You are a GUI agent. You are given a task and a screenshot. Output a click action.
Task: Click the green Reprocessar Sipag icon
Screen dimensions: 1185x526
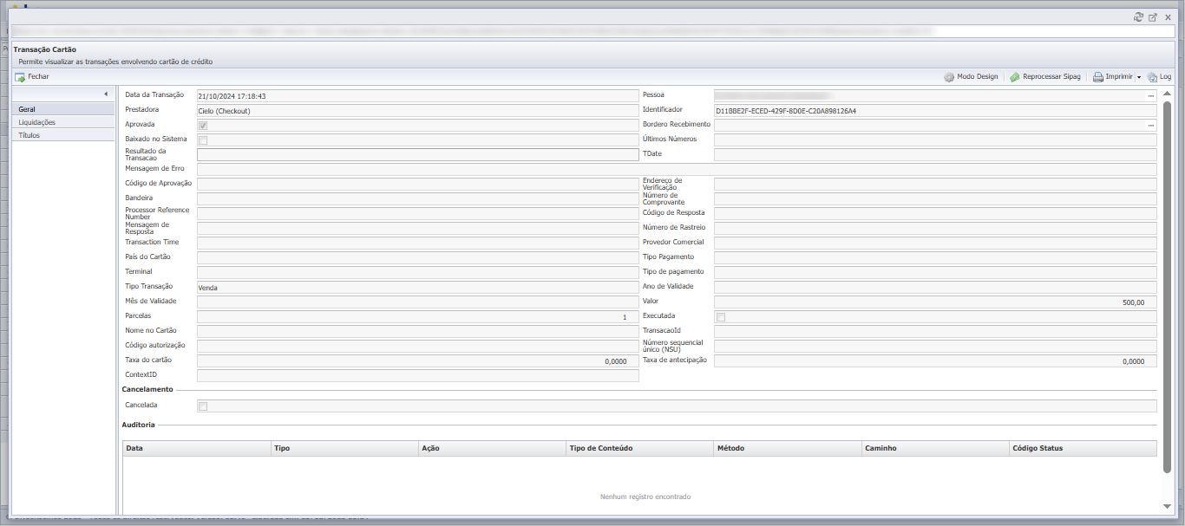click(1015, 77)
